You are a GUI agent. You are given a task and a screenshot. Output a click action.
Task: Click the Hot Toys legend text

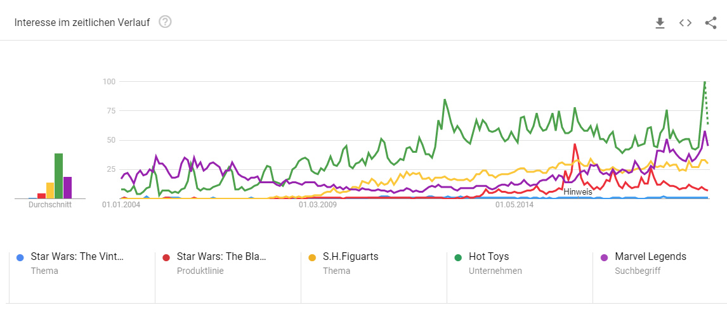tap(488, 257)
